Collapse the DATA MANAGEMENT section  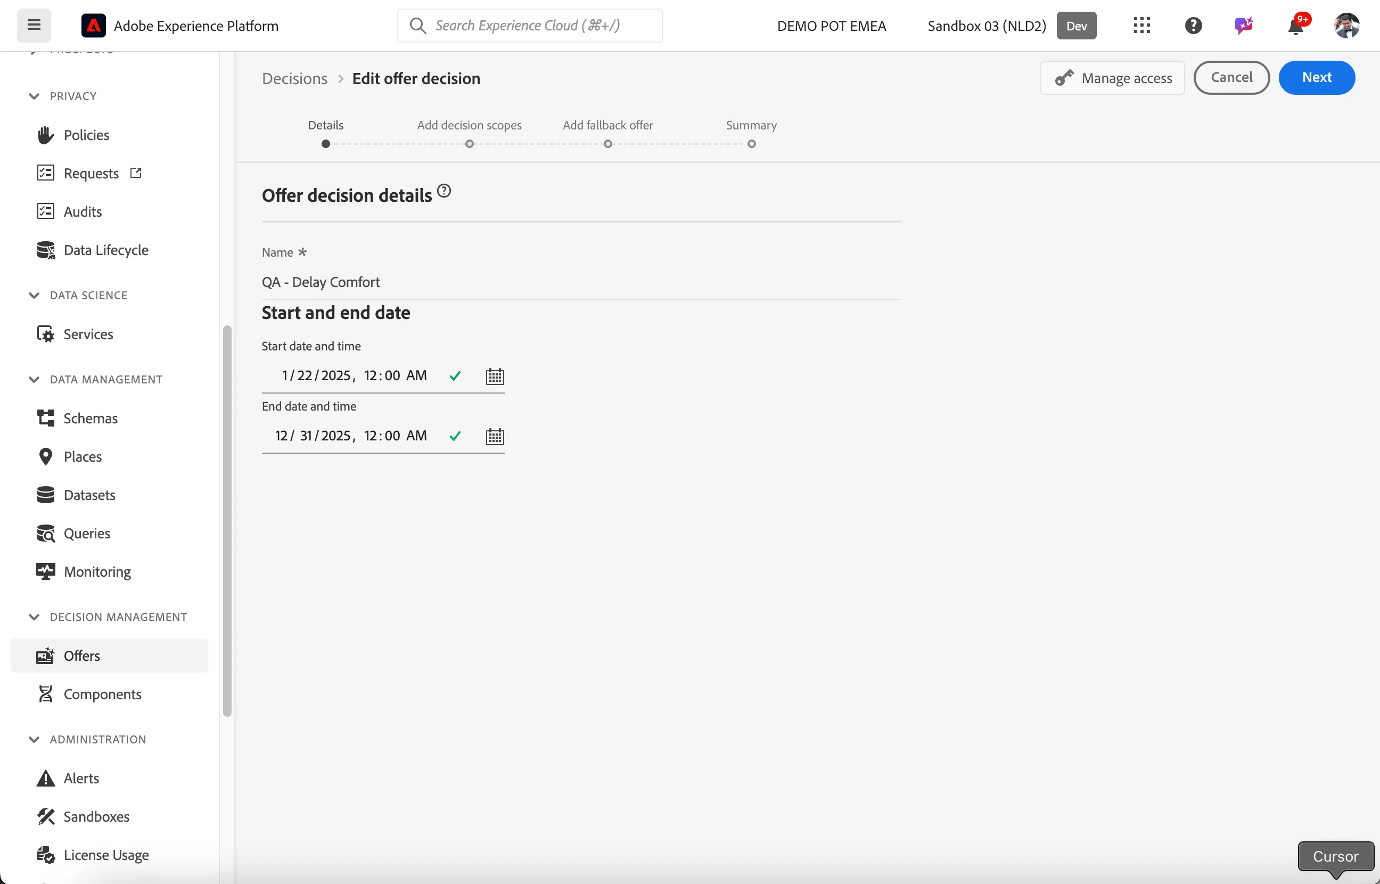point(34,380)
